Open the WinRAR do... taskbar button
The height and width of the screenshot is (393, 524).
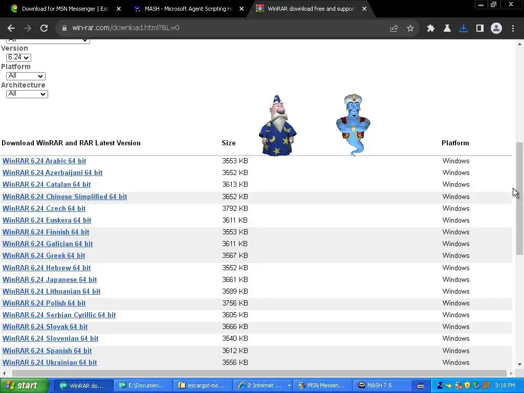(x=83, y=386)
